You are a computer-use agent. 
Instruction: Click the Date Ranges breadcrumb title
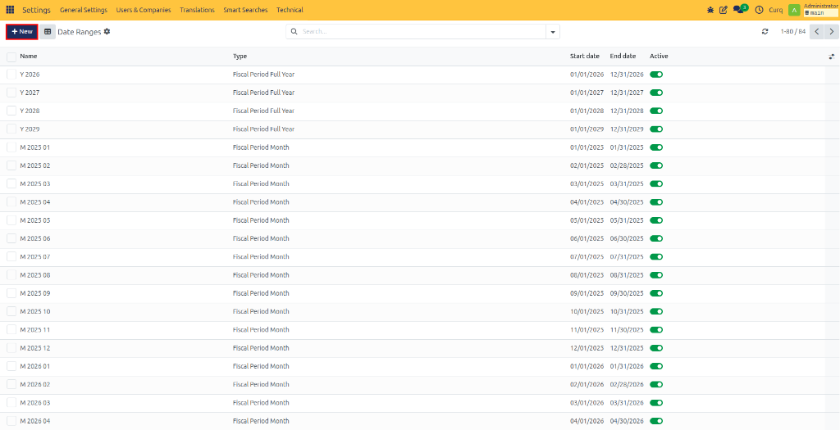click(80, 32)
